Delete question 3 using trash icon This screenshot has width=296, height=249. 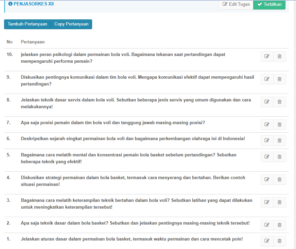pos(279,202)
